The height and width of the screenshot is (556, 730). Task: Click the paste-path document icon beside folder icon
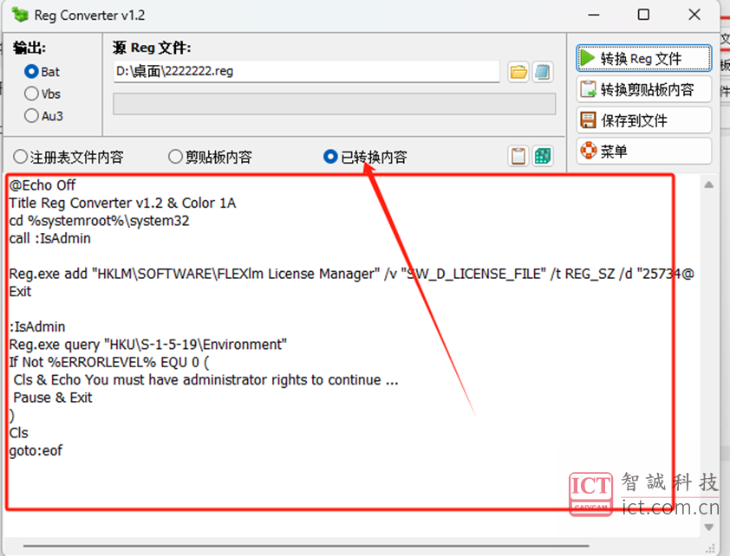(x=543, y=72)
